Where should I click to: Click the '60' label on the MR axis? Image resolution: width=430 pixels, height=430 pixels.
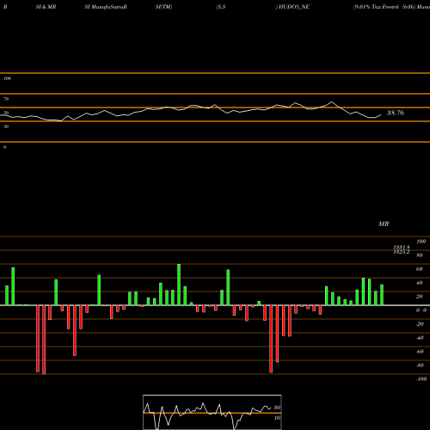[x=420, y=269]
